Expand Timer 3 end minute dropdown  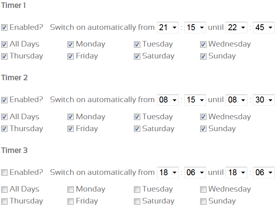(264, 172)
